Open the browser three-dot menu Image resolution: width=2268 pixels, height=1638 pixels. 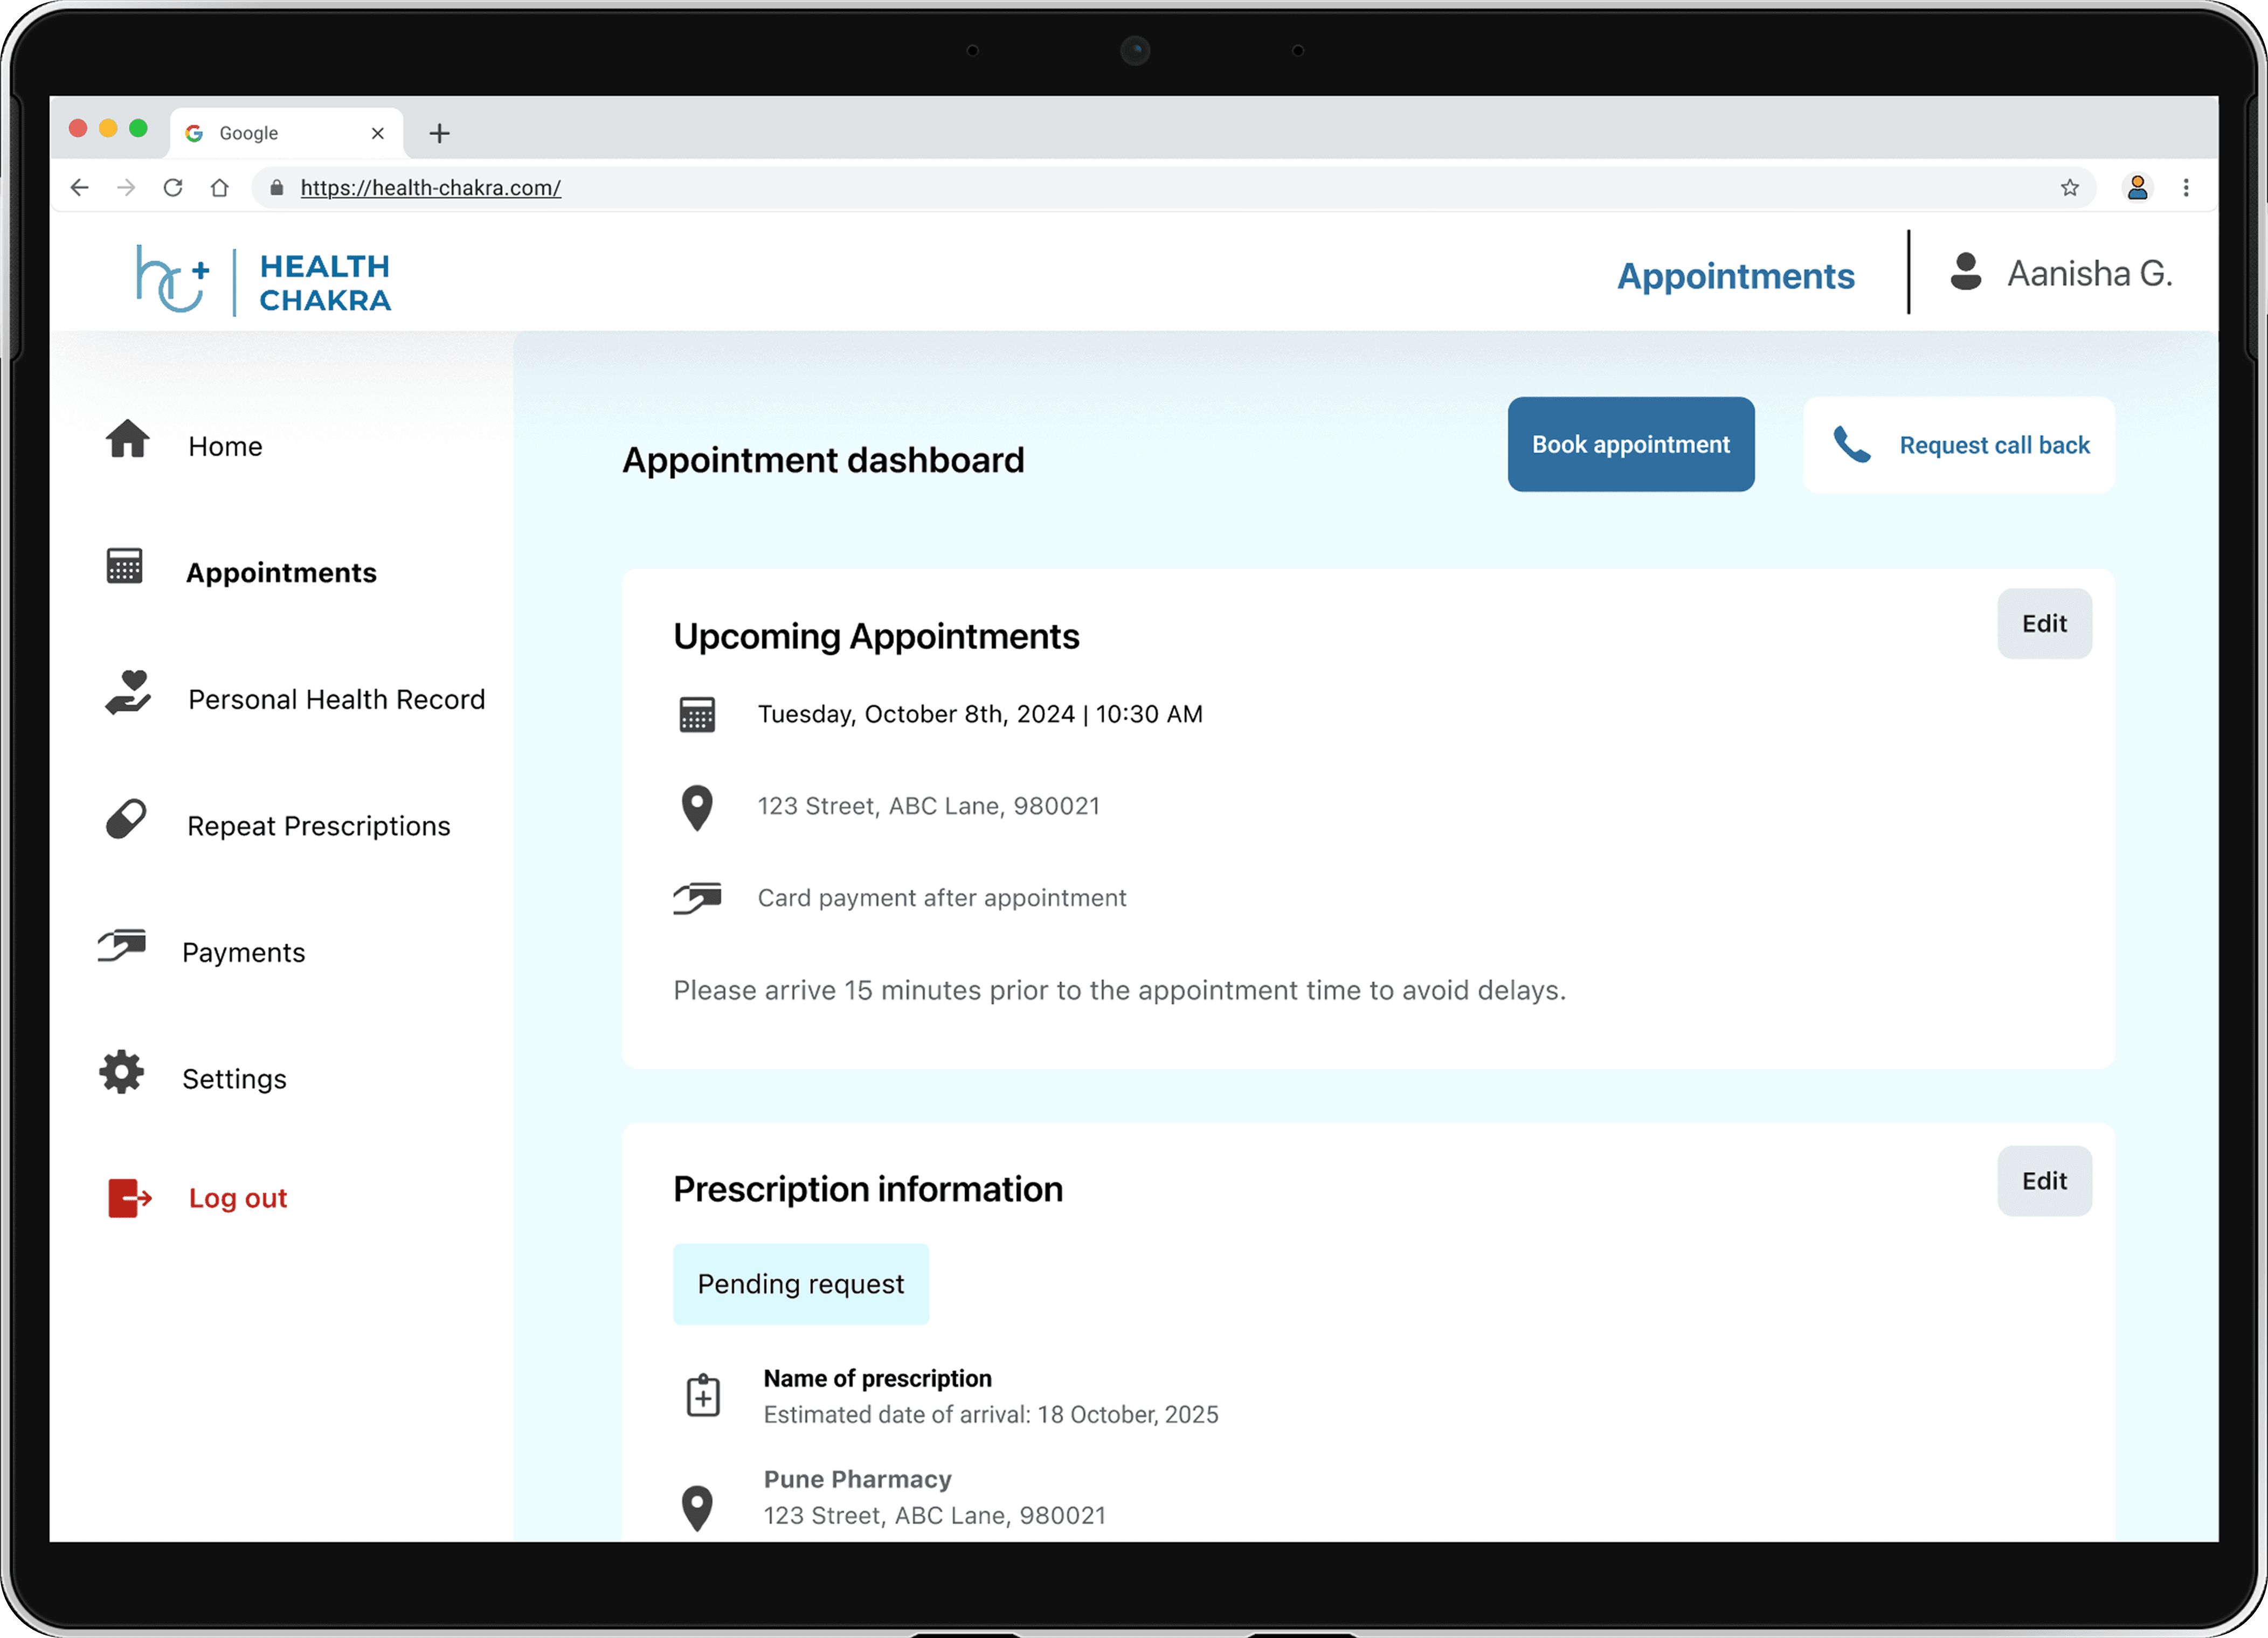point(2185,188)
